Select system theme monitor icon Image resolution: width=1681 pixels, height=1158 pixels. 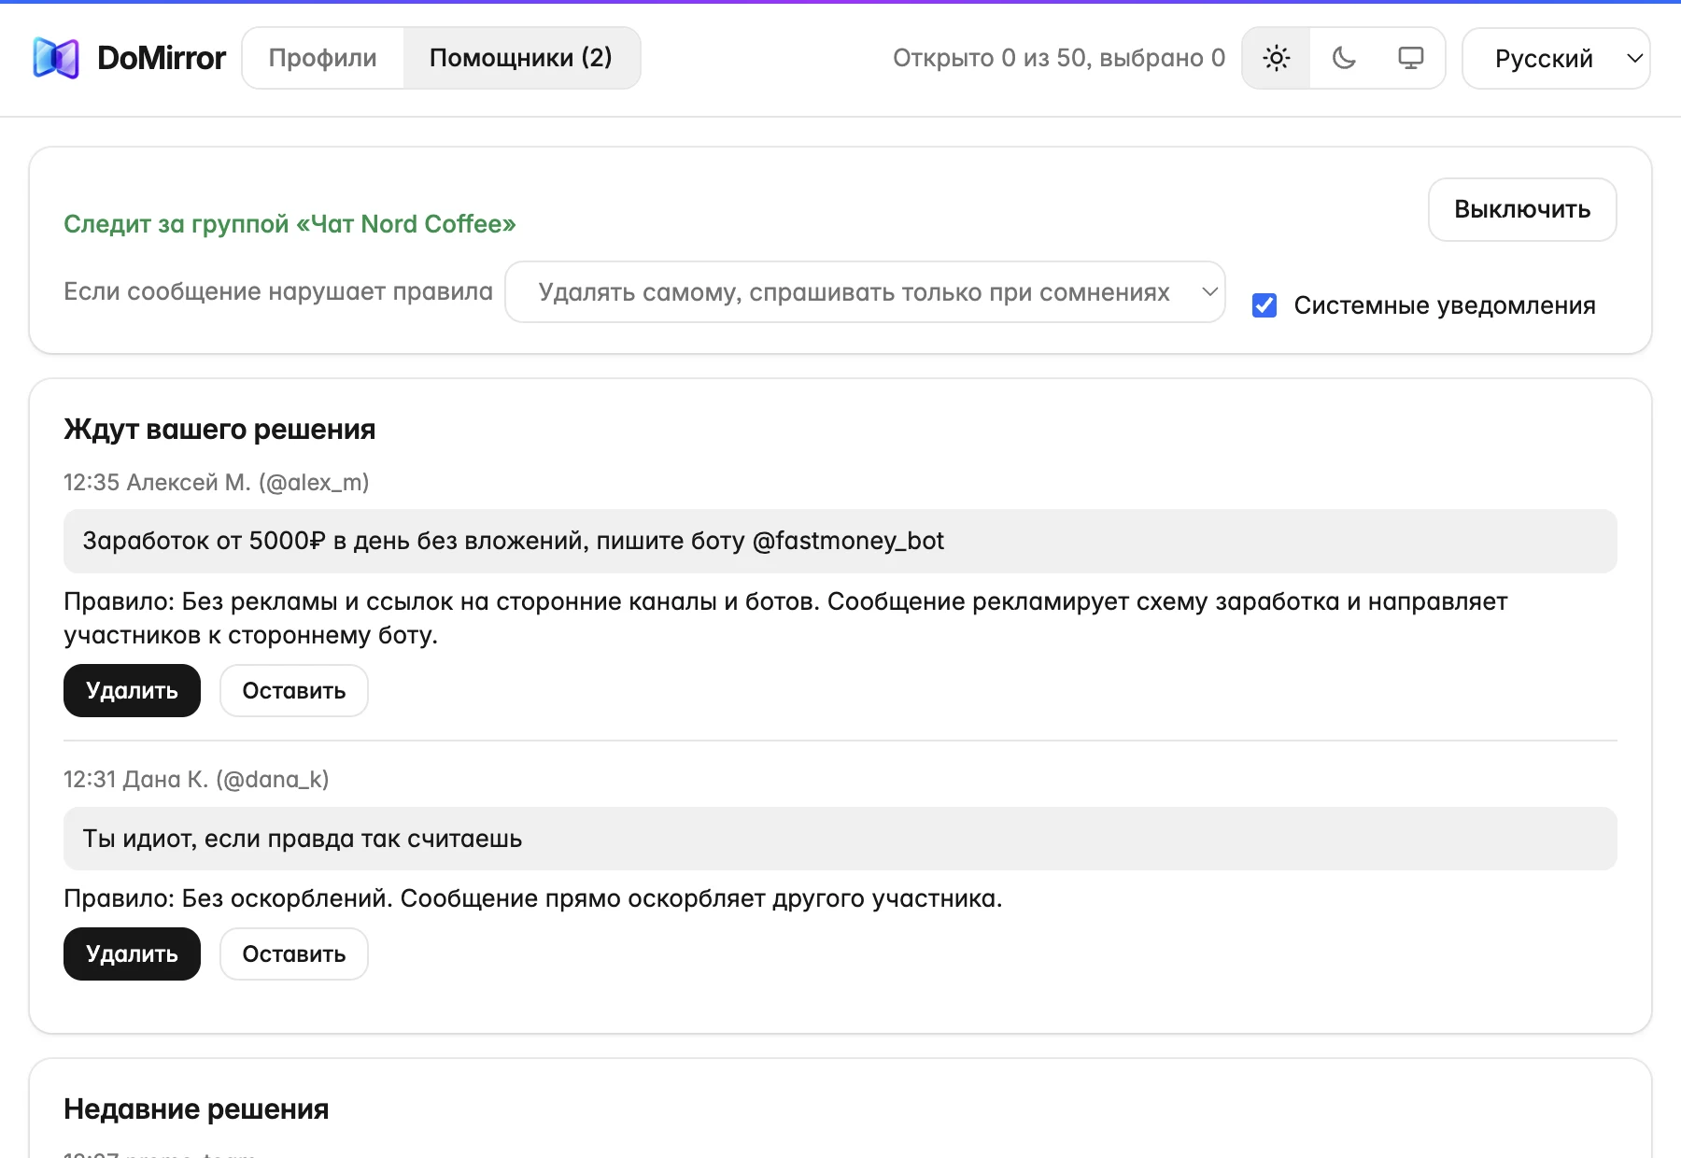(1411, 58)
